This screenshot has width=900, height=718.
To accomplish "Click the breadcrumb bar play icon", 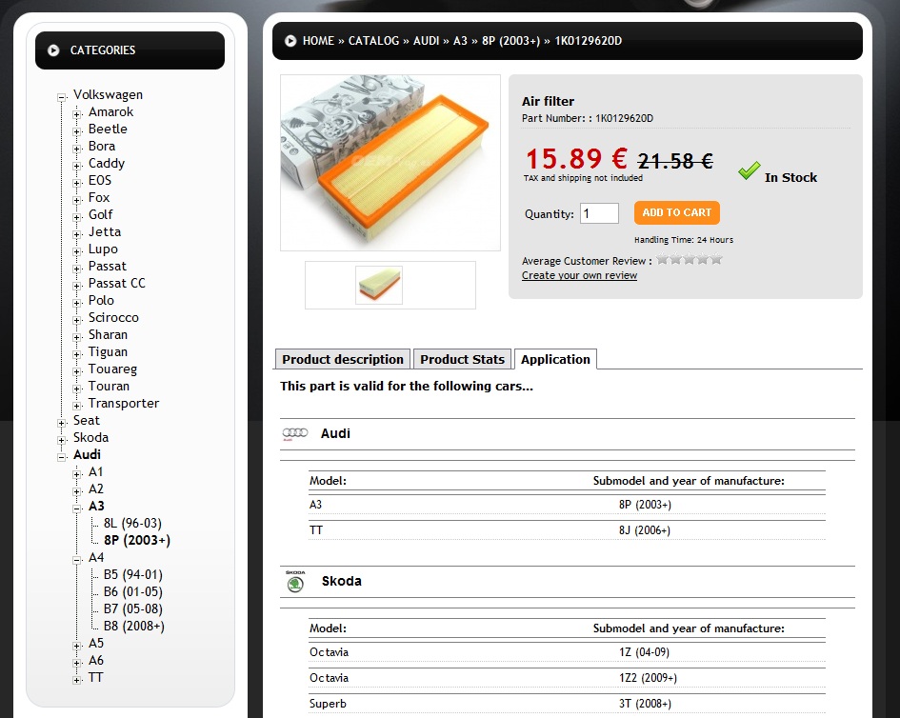I will coord(290,41).
